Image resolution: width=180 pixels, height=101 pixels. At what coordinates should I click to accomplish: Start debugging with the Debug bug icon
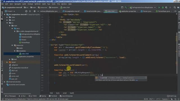tap(163, 8)
